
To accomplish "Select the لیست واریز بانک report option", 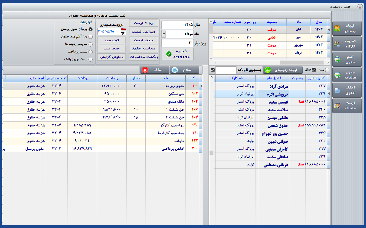I will pyautogui.click(x=91, y=59).
